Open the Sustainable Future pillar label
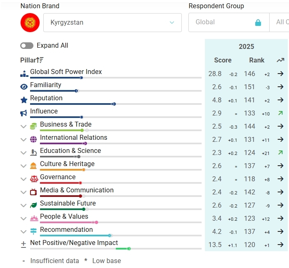Image resolution: width=289 pixels, height=268 pixels. tap(68, 203)
